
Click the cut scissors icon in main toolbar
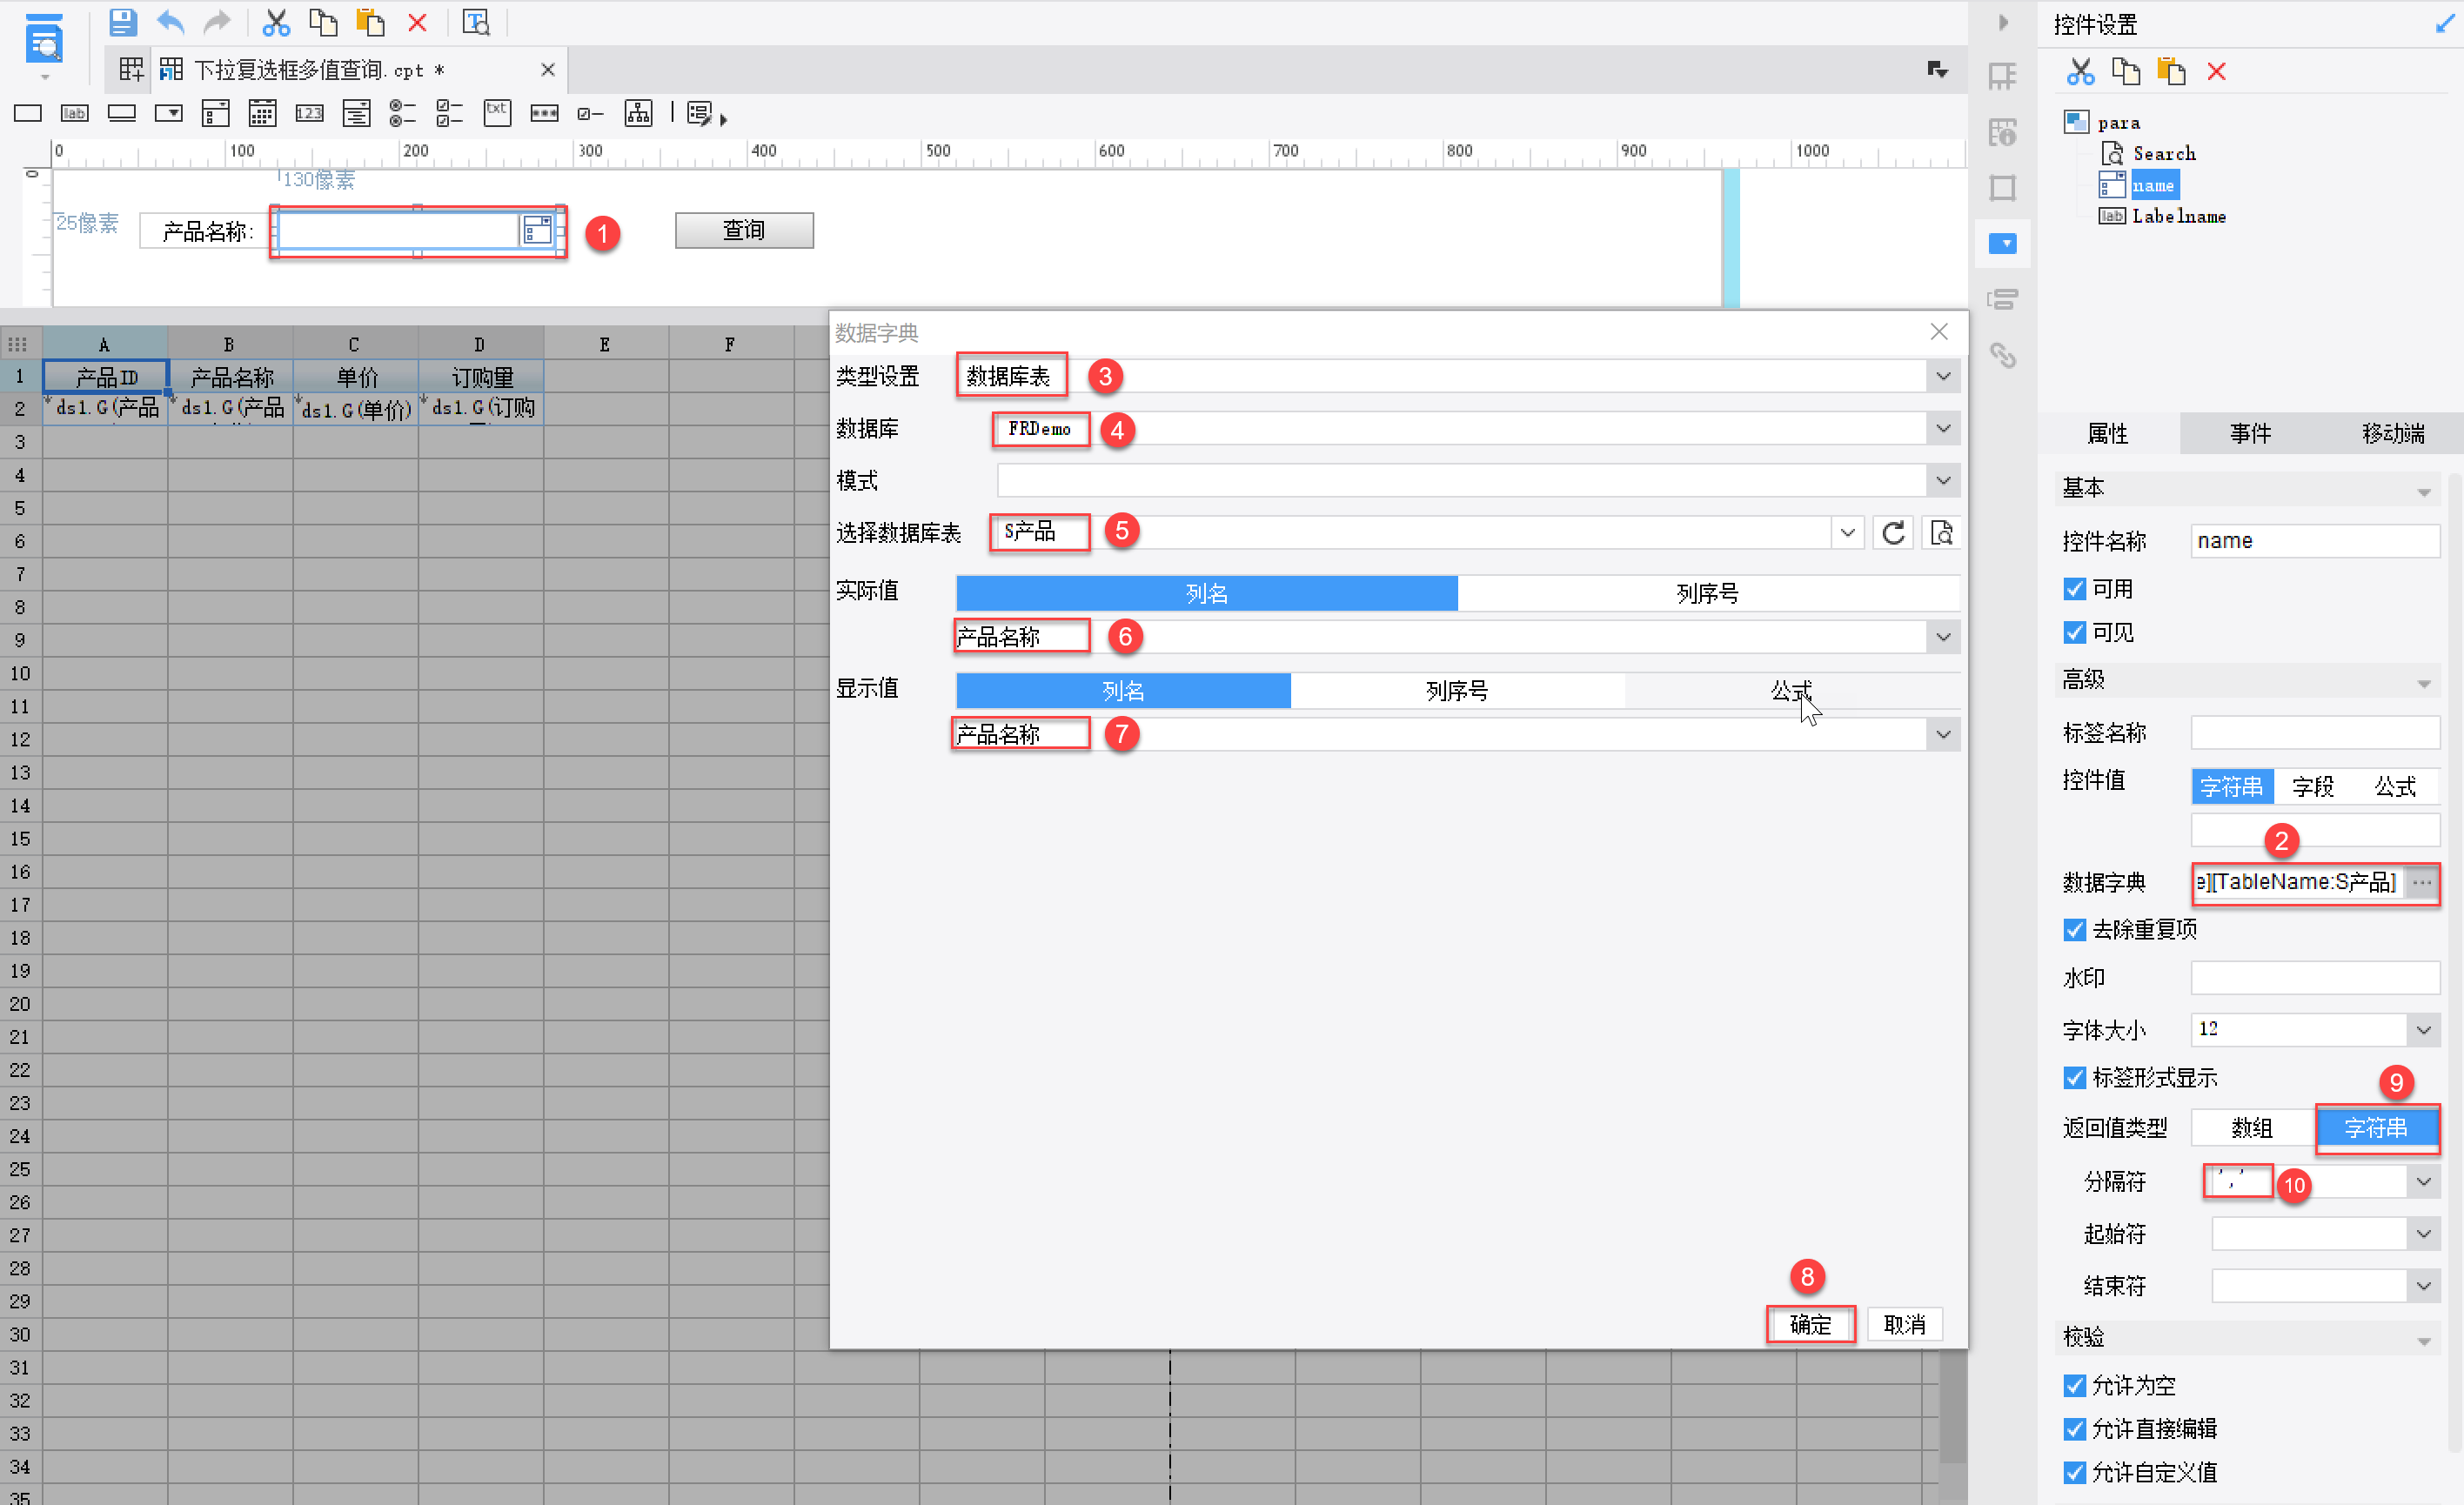[275, 22]
